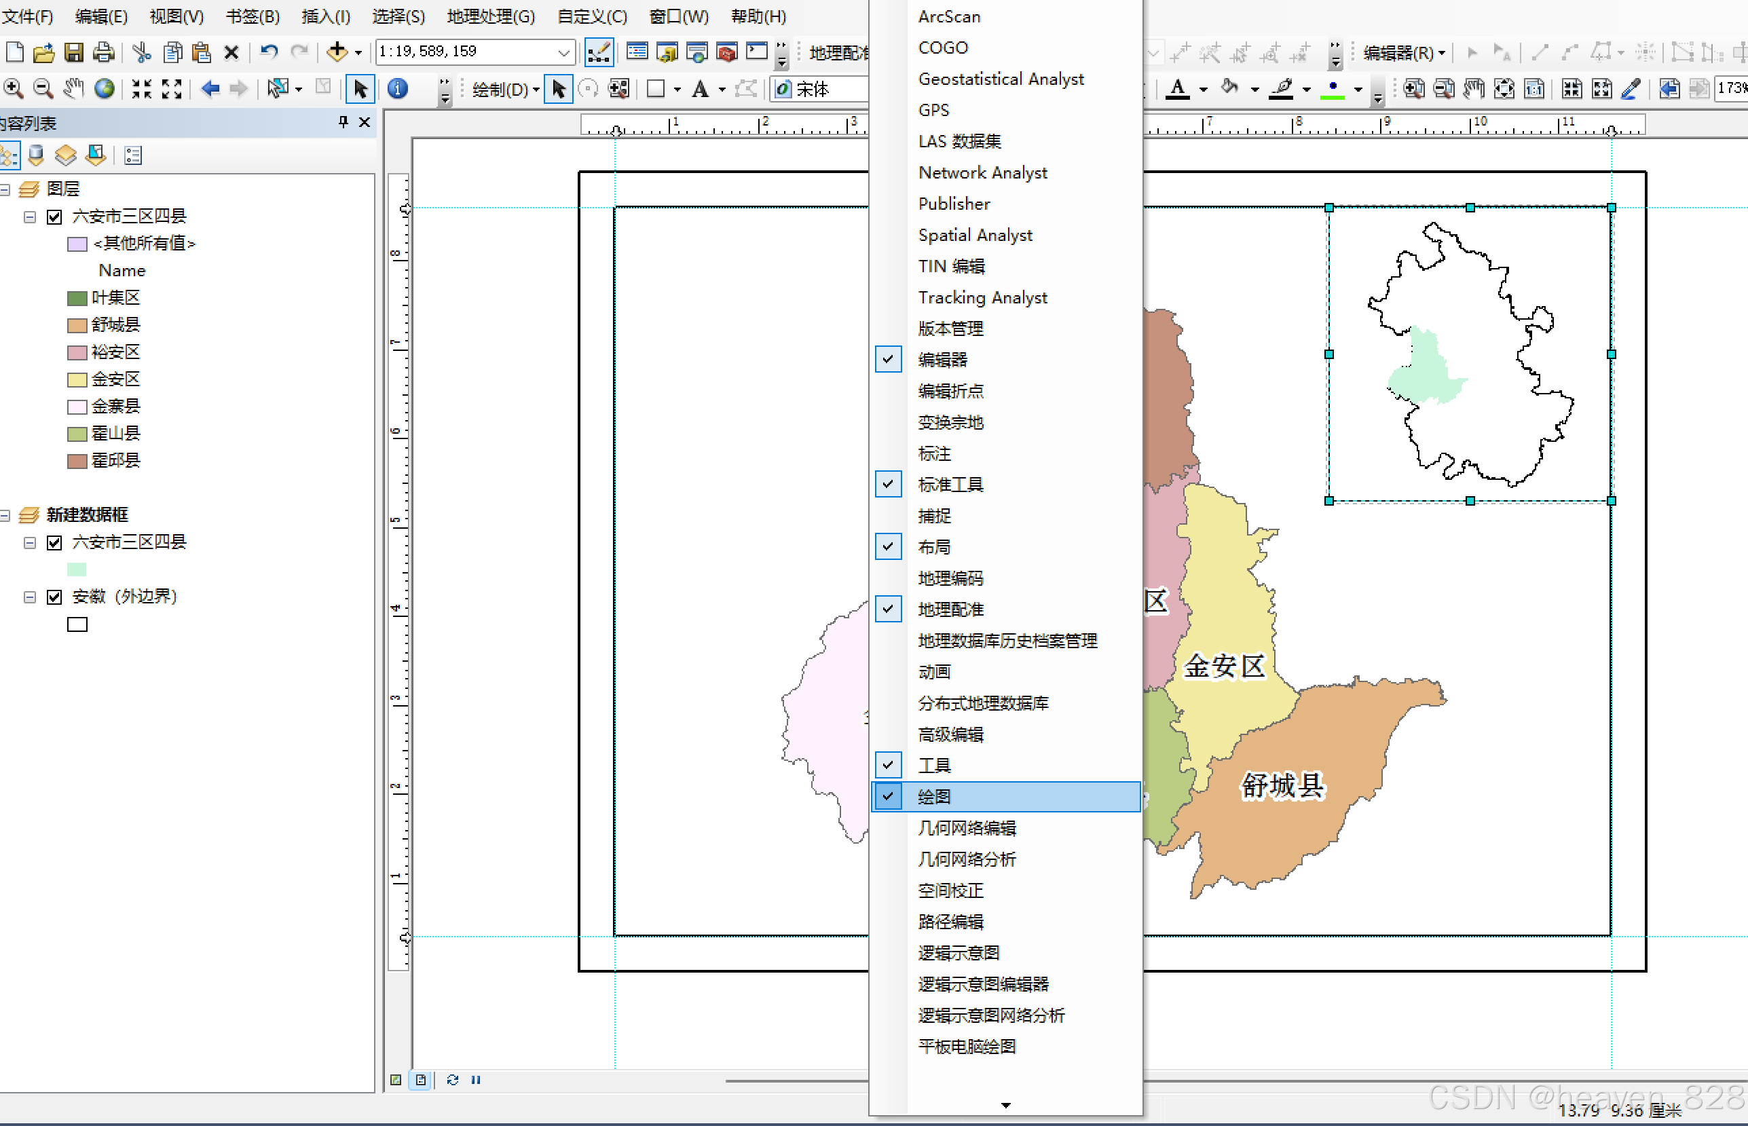Click the Undo arrow icon
The width and height of the screenshot is (1748, 1126).
[x=269, y=52]
